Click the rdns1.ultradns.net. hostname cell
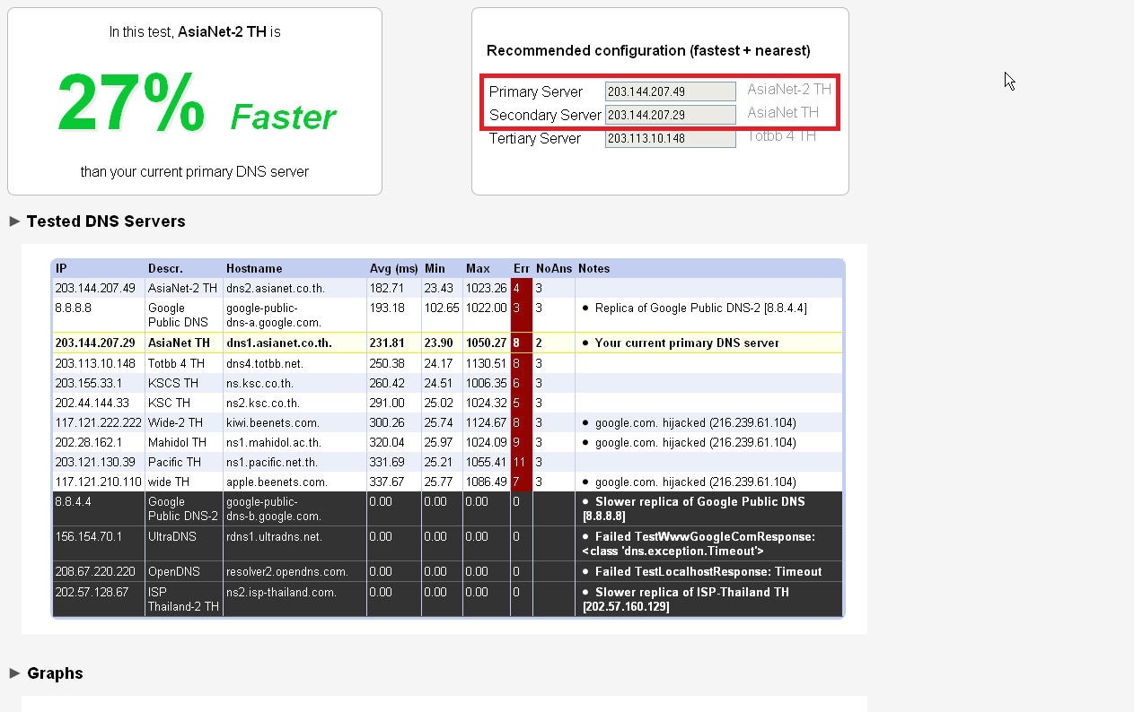Viewport: 1134px width, 712px height. click(273, 536)
